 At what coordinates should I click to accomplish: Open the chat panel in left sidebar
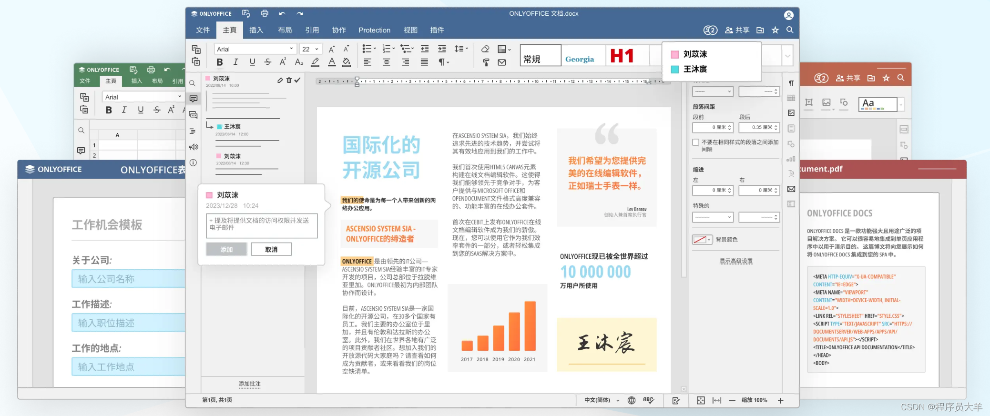193,115
